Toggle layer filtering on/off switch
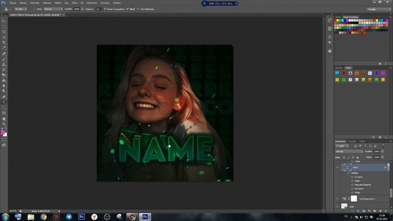393x221 pixels. [383, 146]
